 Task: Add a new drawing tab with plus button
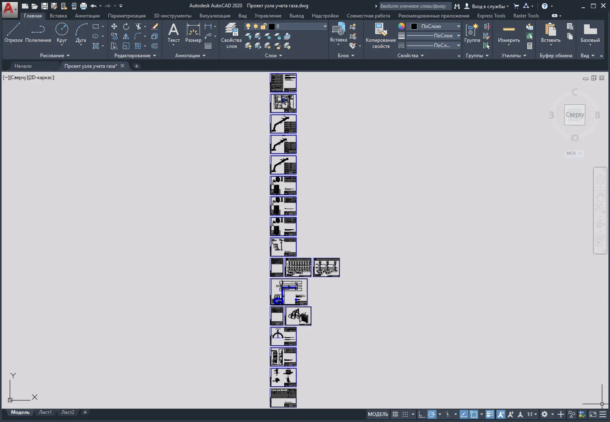[x=137, y=66]
